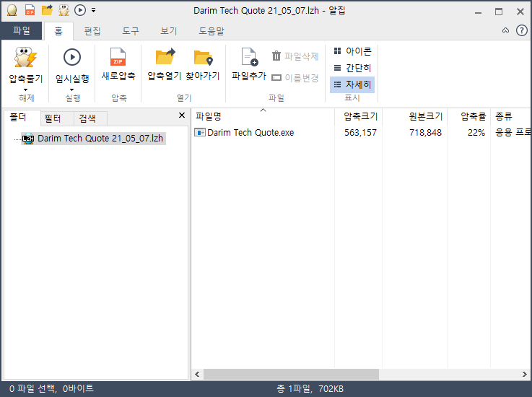Click the 파일삭제 trash button

coord(295,56)
